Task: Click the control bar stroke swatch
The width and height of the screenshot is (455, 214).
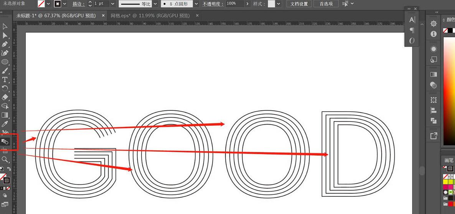Action: point(58,4)
